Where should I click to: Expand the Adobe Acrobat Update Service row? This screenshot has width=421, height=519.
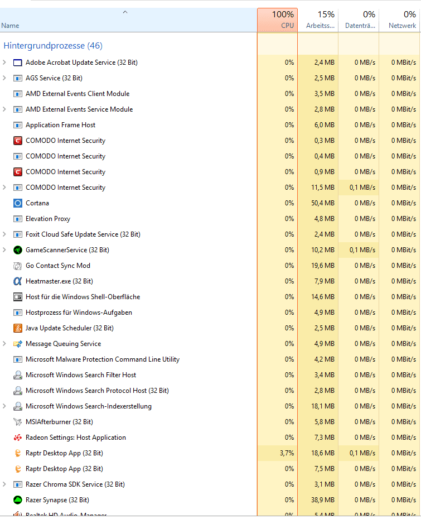(x=4, y=63)
